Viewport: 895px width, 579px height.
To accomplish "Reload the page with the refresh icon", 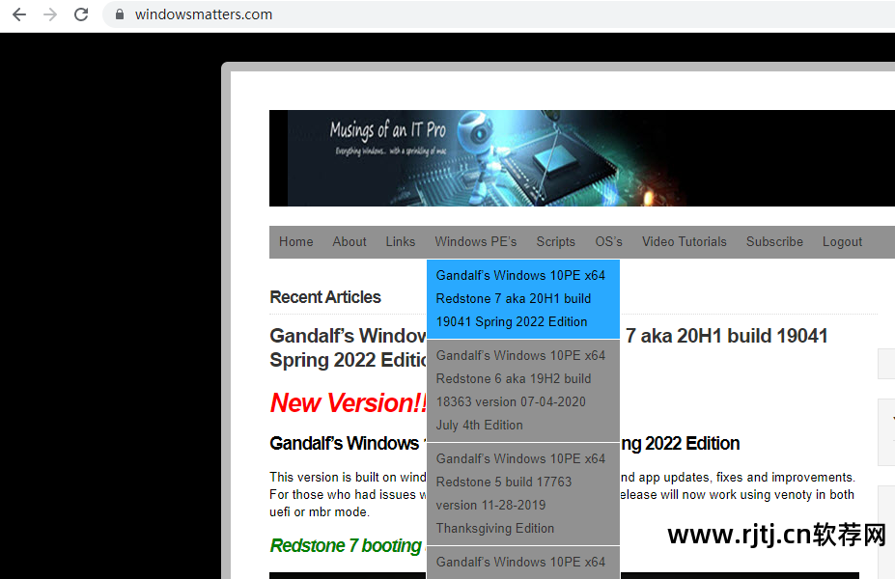I will click(81, 14).
